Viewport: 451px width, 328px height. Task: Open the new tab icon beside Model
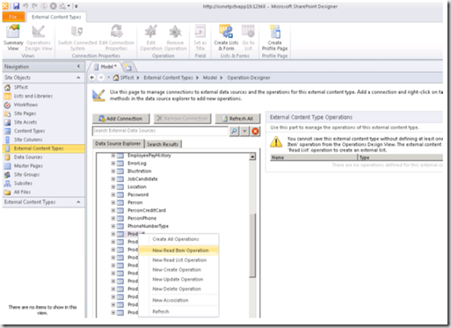127,67
